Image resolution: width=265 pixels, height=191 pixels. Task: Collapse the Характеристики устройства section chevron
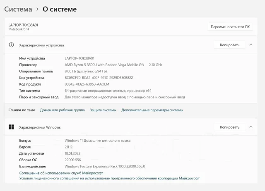click(251, 45)
